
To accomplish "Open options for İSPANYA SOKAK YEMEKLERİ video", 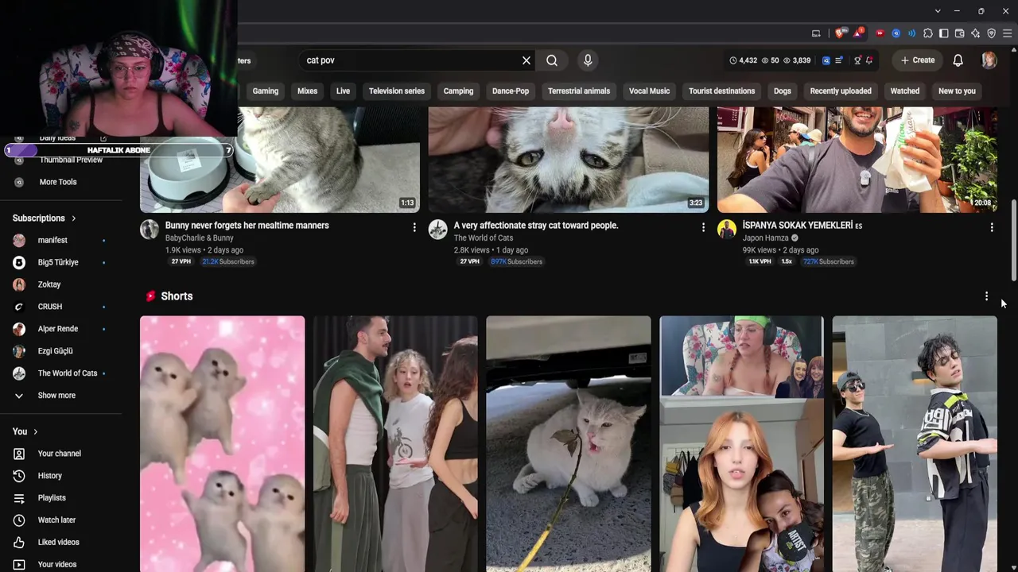I will 992,227.
